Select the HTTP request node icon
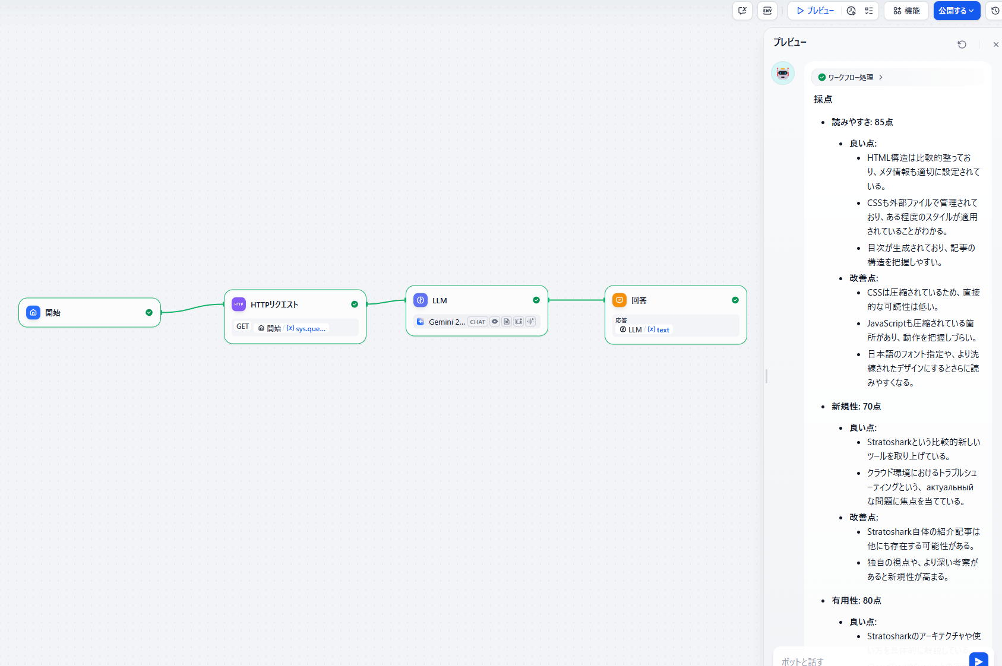1002x666 pixels. pos(239,305)
